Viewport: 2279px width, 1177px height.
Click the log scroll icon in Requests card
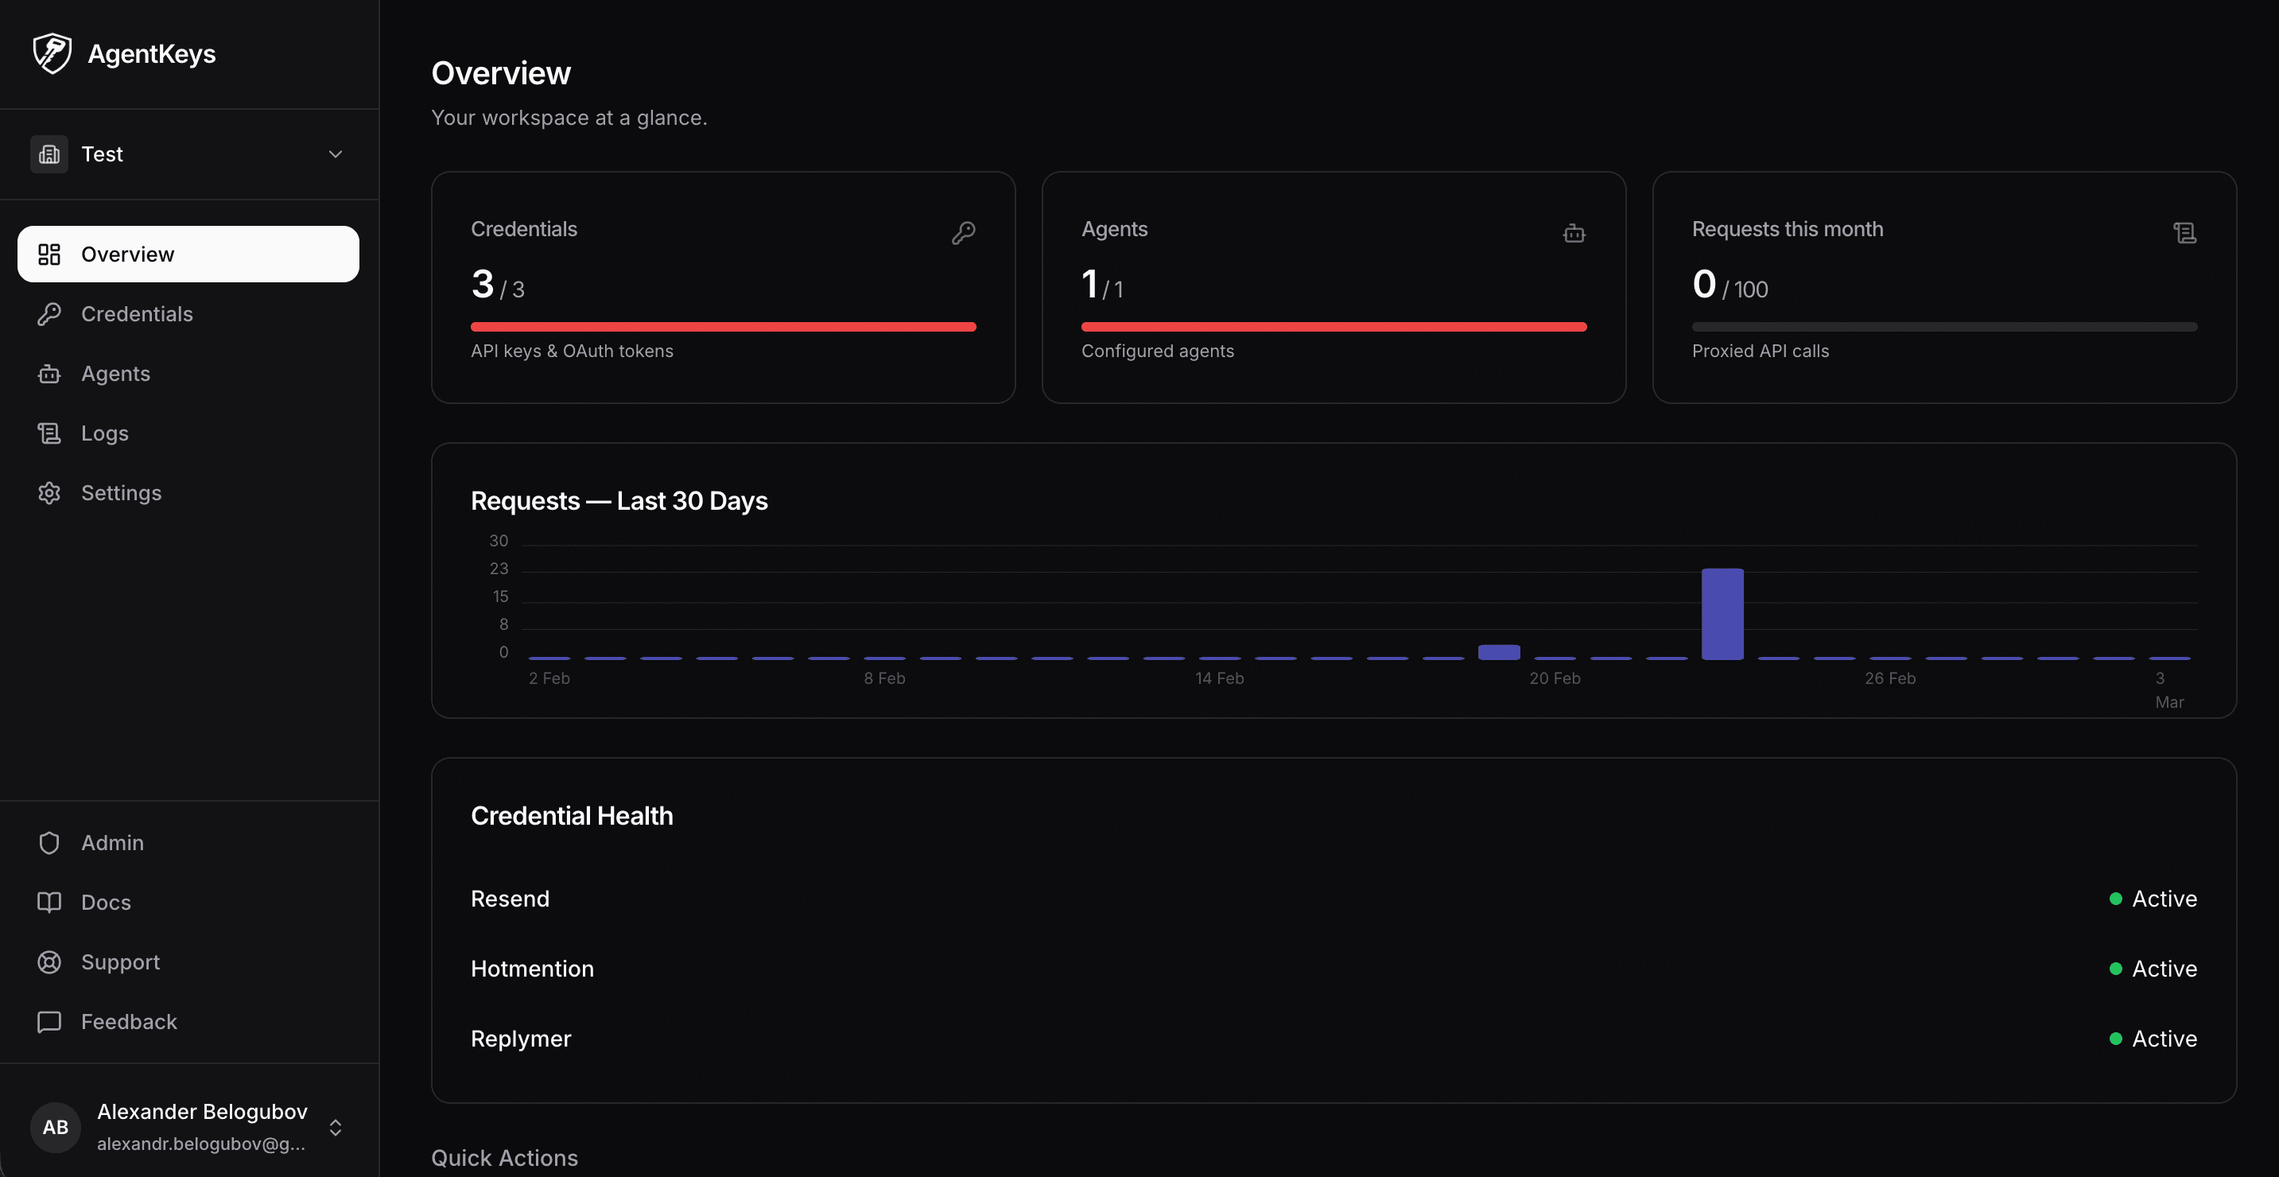pyautogui.click(x=2184, y=233)
